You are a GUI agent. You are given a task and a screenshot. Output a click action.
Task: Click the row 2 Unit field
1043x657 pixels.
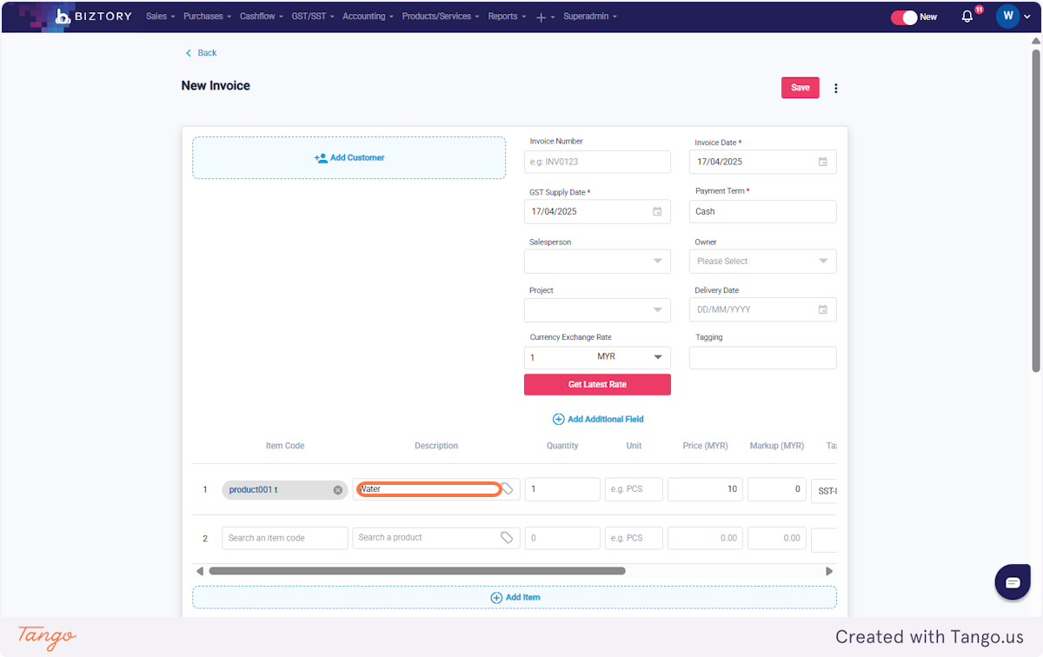[x=634, y=538]
